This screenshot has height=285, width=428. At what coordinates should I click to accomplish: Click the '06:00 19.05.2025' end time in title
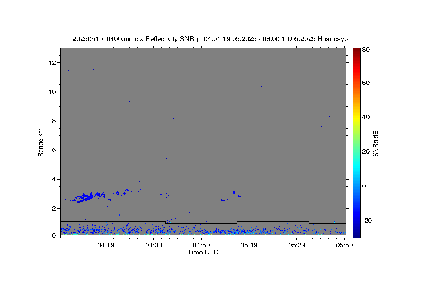click(x=289, y=39)
